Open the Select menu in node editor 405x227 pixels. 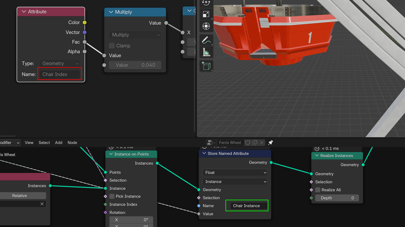coord(44,143)
